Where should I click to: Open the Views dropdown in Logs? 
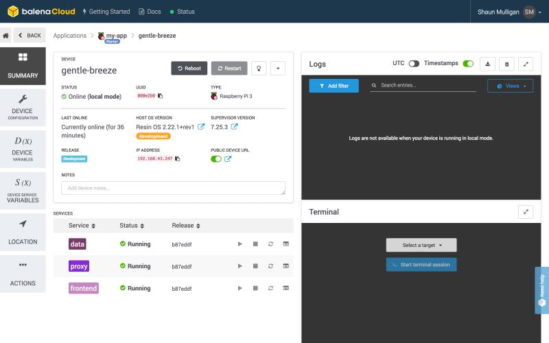(x=510, y=86)
